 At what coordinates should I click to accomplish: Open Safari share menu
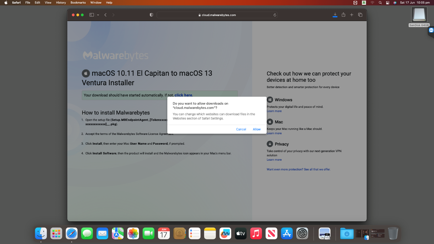343,15
